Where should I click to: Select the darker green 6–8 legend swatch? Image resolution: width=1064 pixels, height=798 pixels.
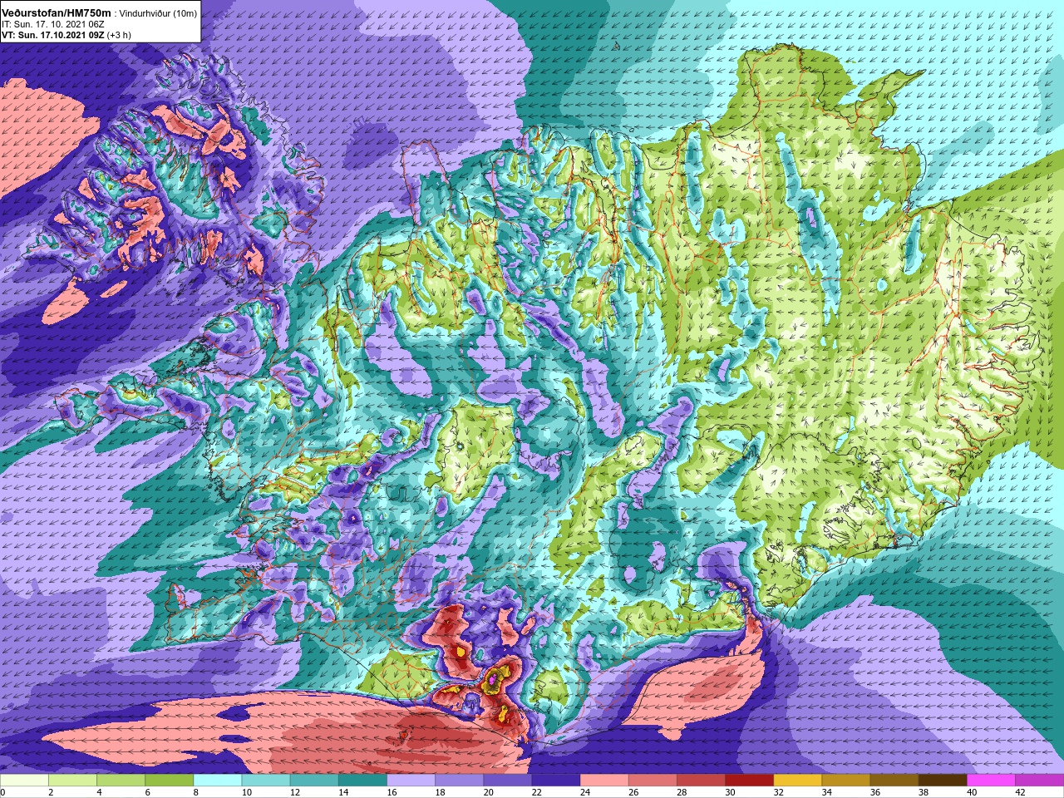(169, 781)
